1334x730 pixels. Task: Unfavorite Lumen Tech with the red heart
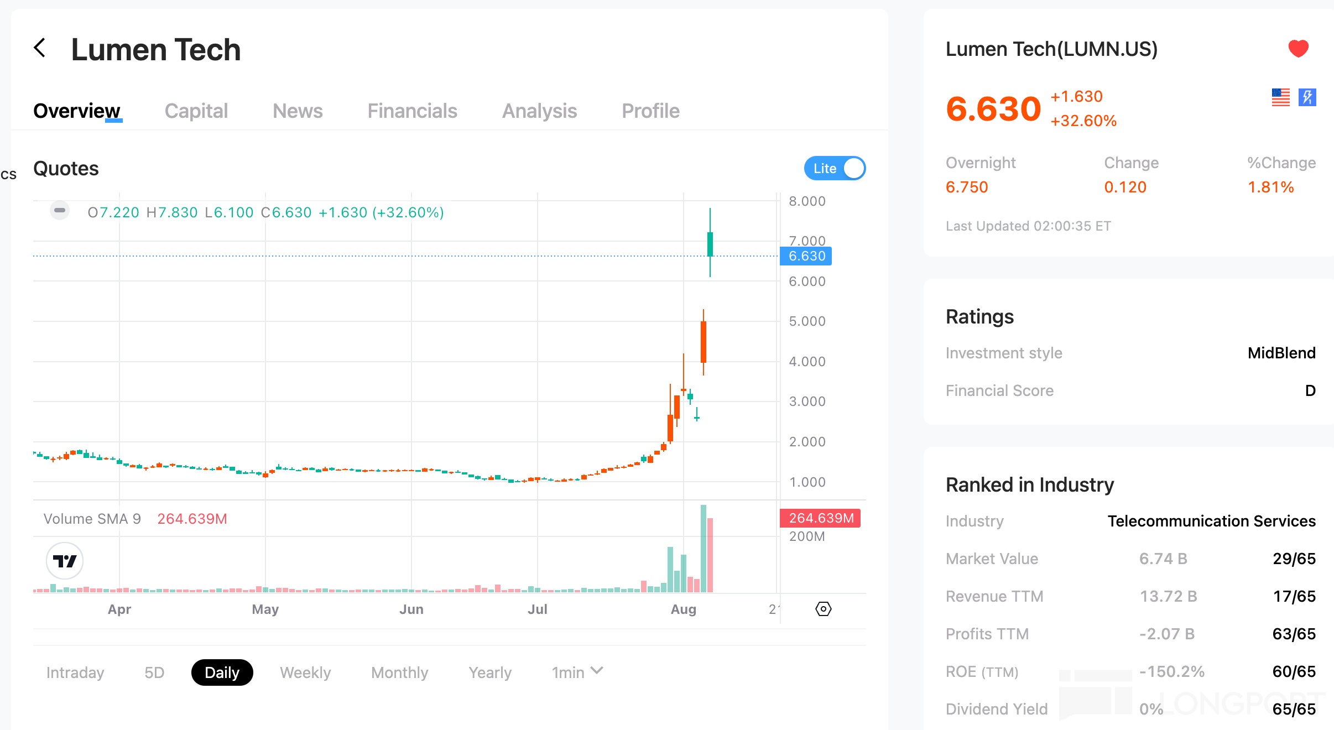click(x=1298, y=48)
